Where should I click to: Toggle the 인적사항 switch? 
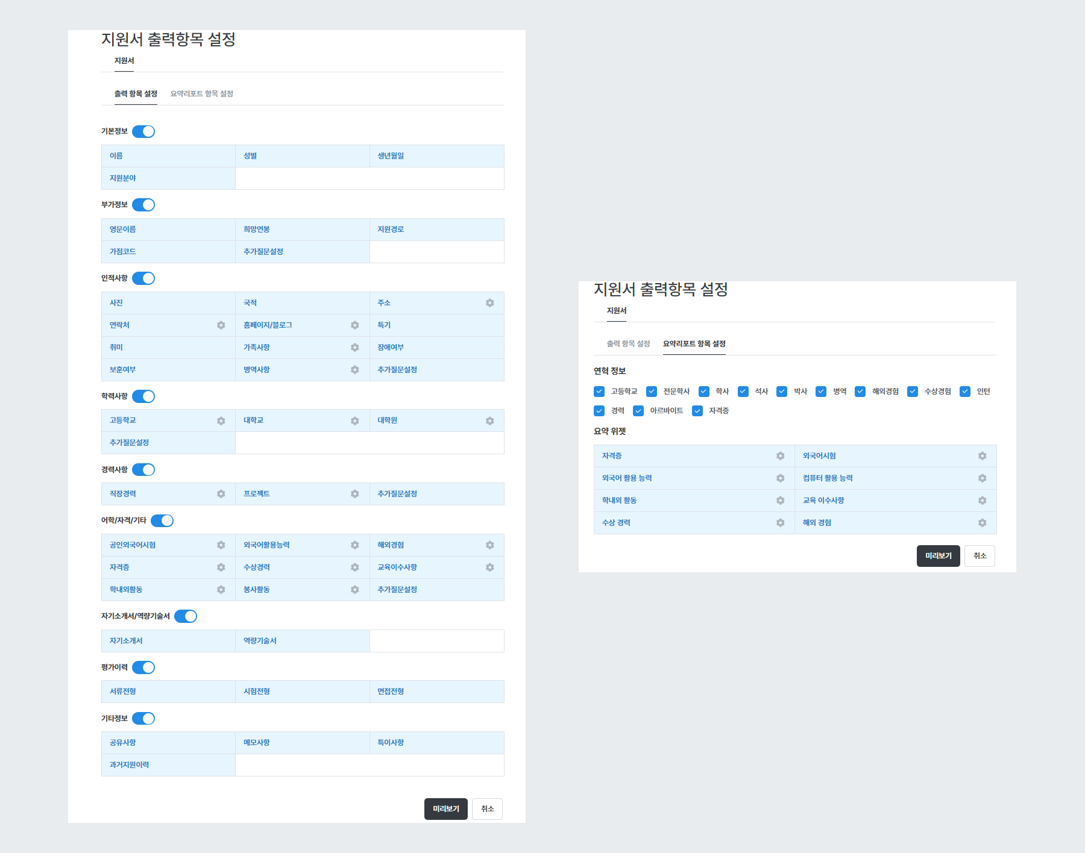point(143,278)
